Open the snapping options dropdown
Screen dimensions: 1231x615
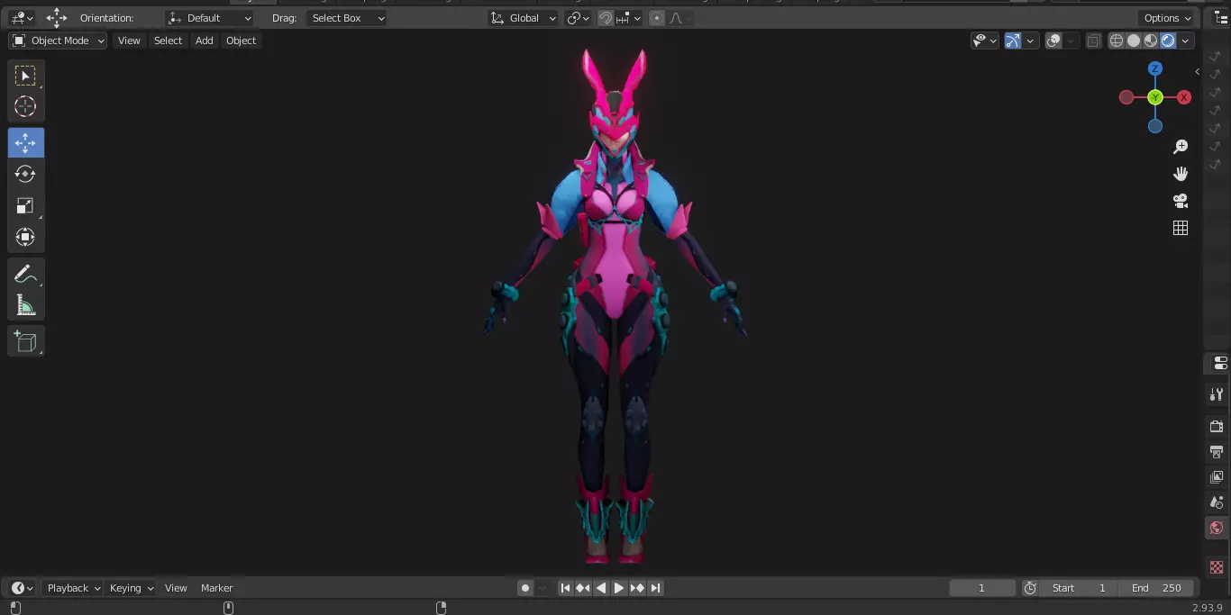pyautogui.click(x=631, y=18)
